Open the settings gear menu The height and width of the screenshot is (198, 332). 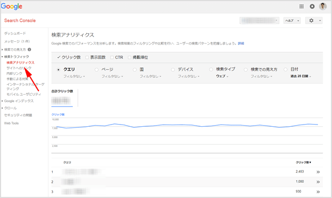tap(314, 21)
